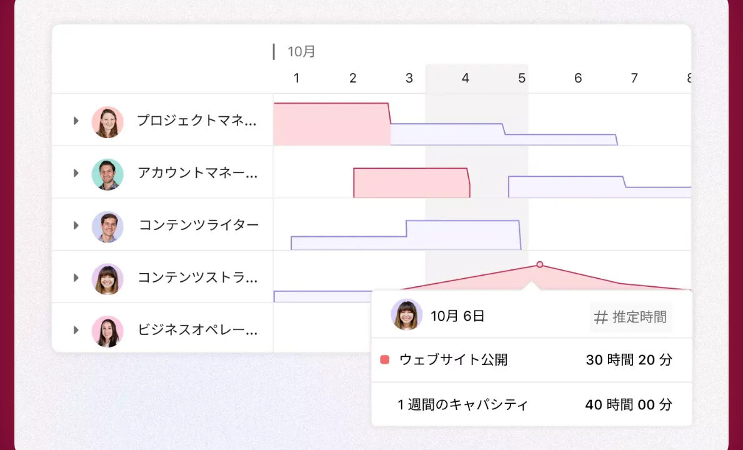The image size is (743, 450).
Task: Click the 1 週間のキャパシティ row
Action: pos(531,404)
